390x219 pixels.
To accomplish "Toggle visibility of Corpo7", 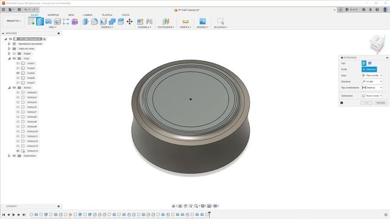I will coord(18,83).
